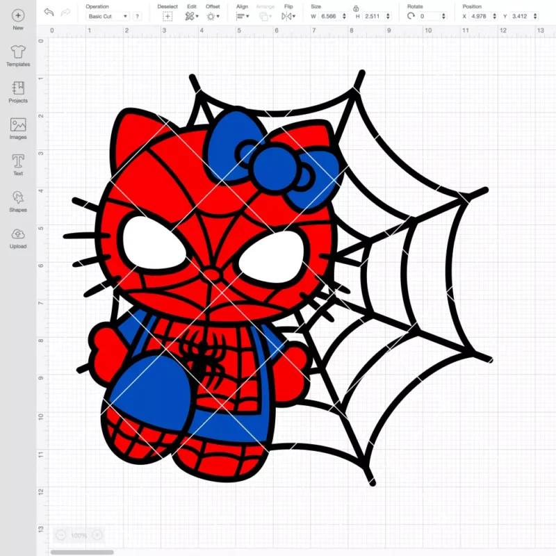
Task: Expand the Align dropdown
Action: tap(243, 16)
